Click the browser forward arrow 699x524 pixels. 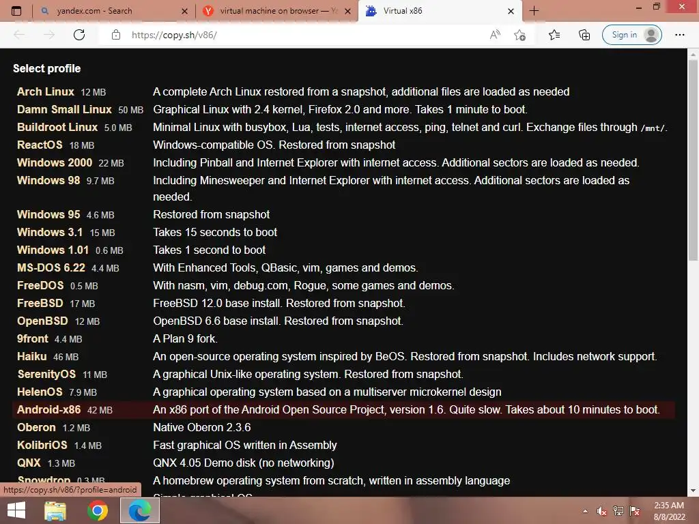[49, 35]
